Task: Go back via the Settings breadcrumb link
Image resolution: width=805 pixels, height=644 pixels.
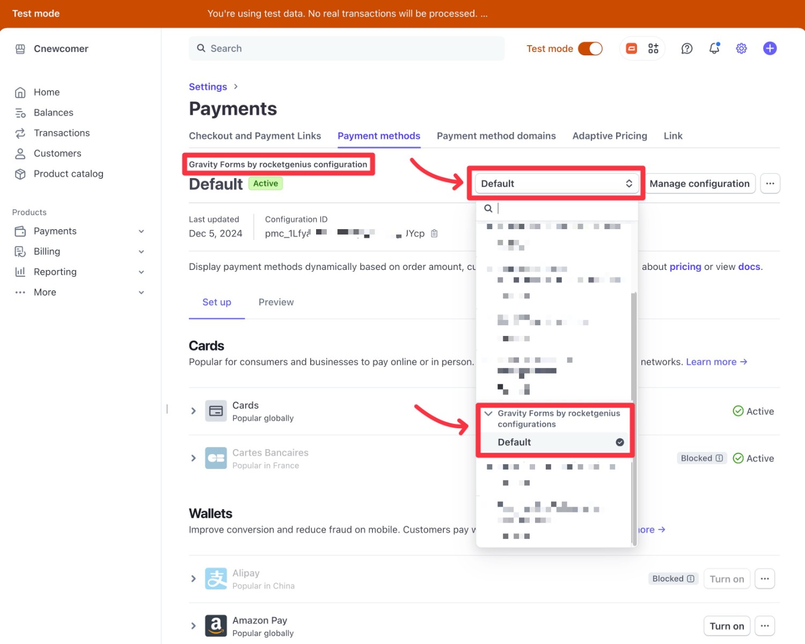Action: [x=208, y=87]
